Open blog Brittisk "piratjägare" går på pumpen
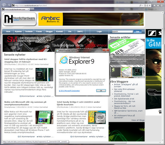165x145 pixels. click(x=126, y=86)
